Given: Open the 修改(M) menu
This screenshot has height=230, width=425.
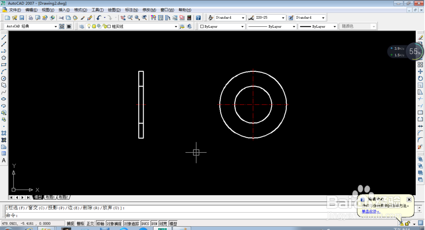Looking at the screenshot, I should 149,10.
